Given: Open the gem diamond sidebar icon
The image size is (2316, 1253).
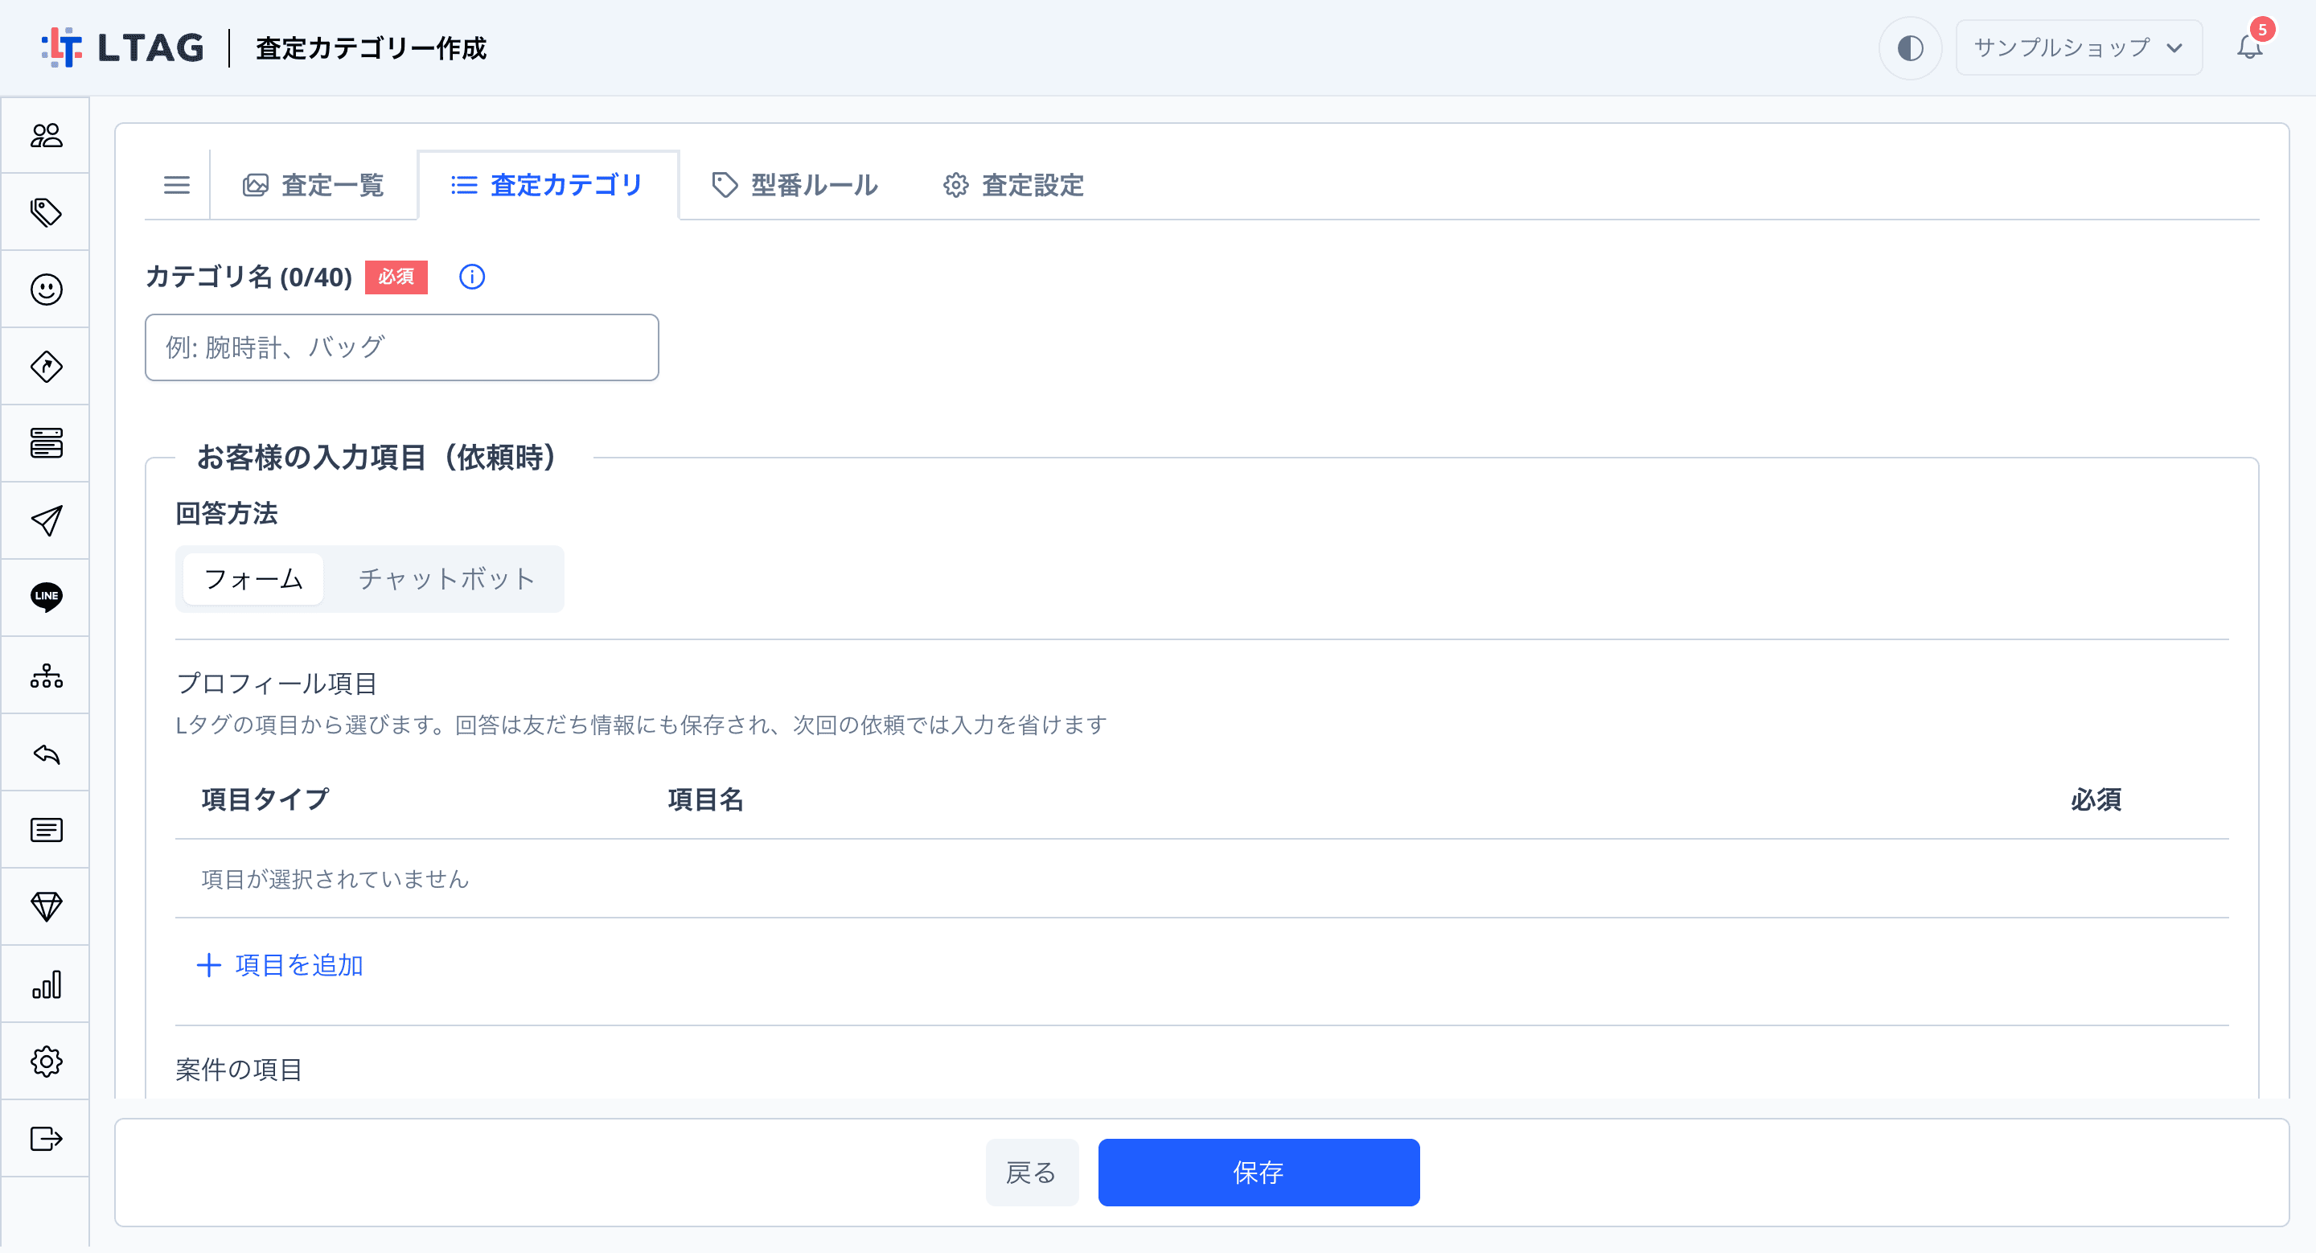Looking at the screenshot, I should (x=46, y=907).
